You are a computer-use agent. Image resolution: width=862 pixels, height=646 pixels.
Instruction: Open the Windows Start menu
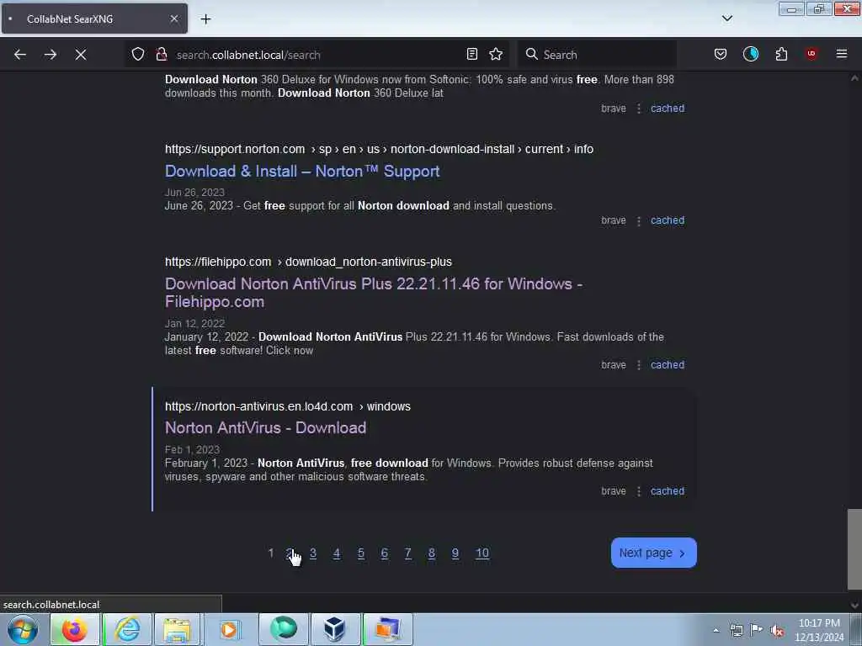(23, 629)
